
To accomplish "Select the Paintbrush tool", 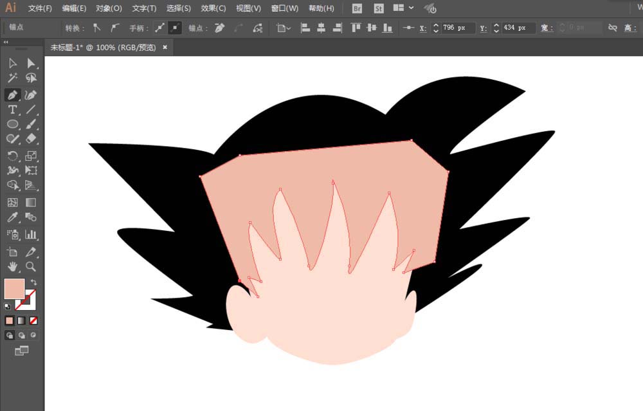I will (x=31, y=124).
